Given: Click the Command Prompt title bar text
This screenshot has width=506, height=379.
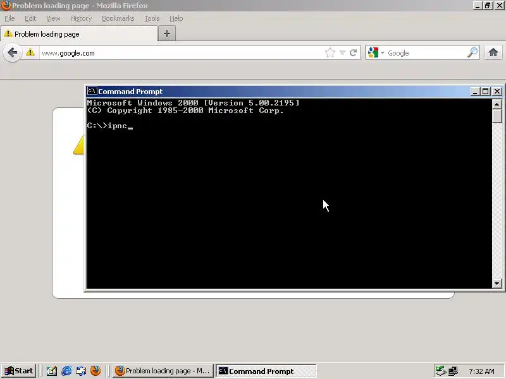Looking at the screenshot, I should [130, 92].
